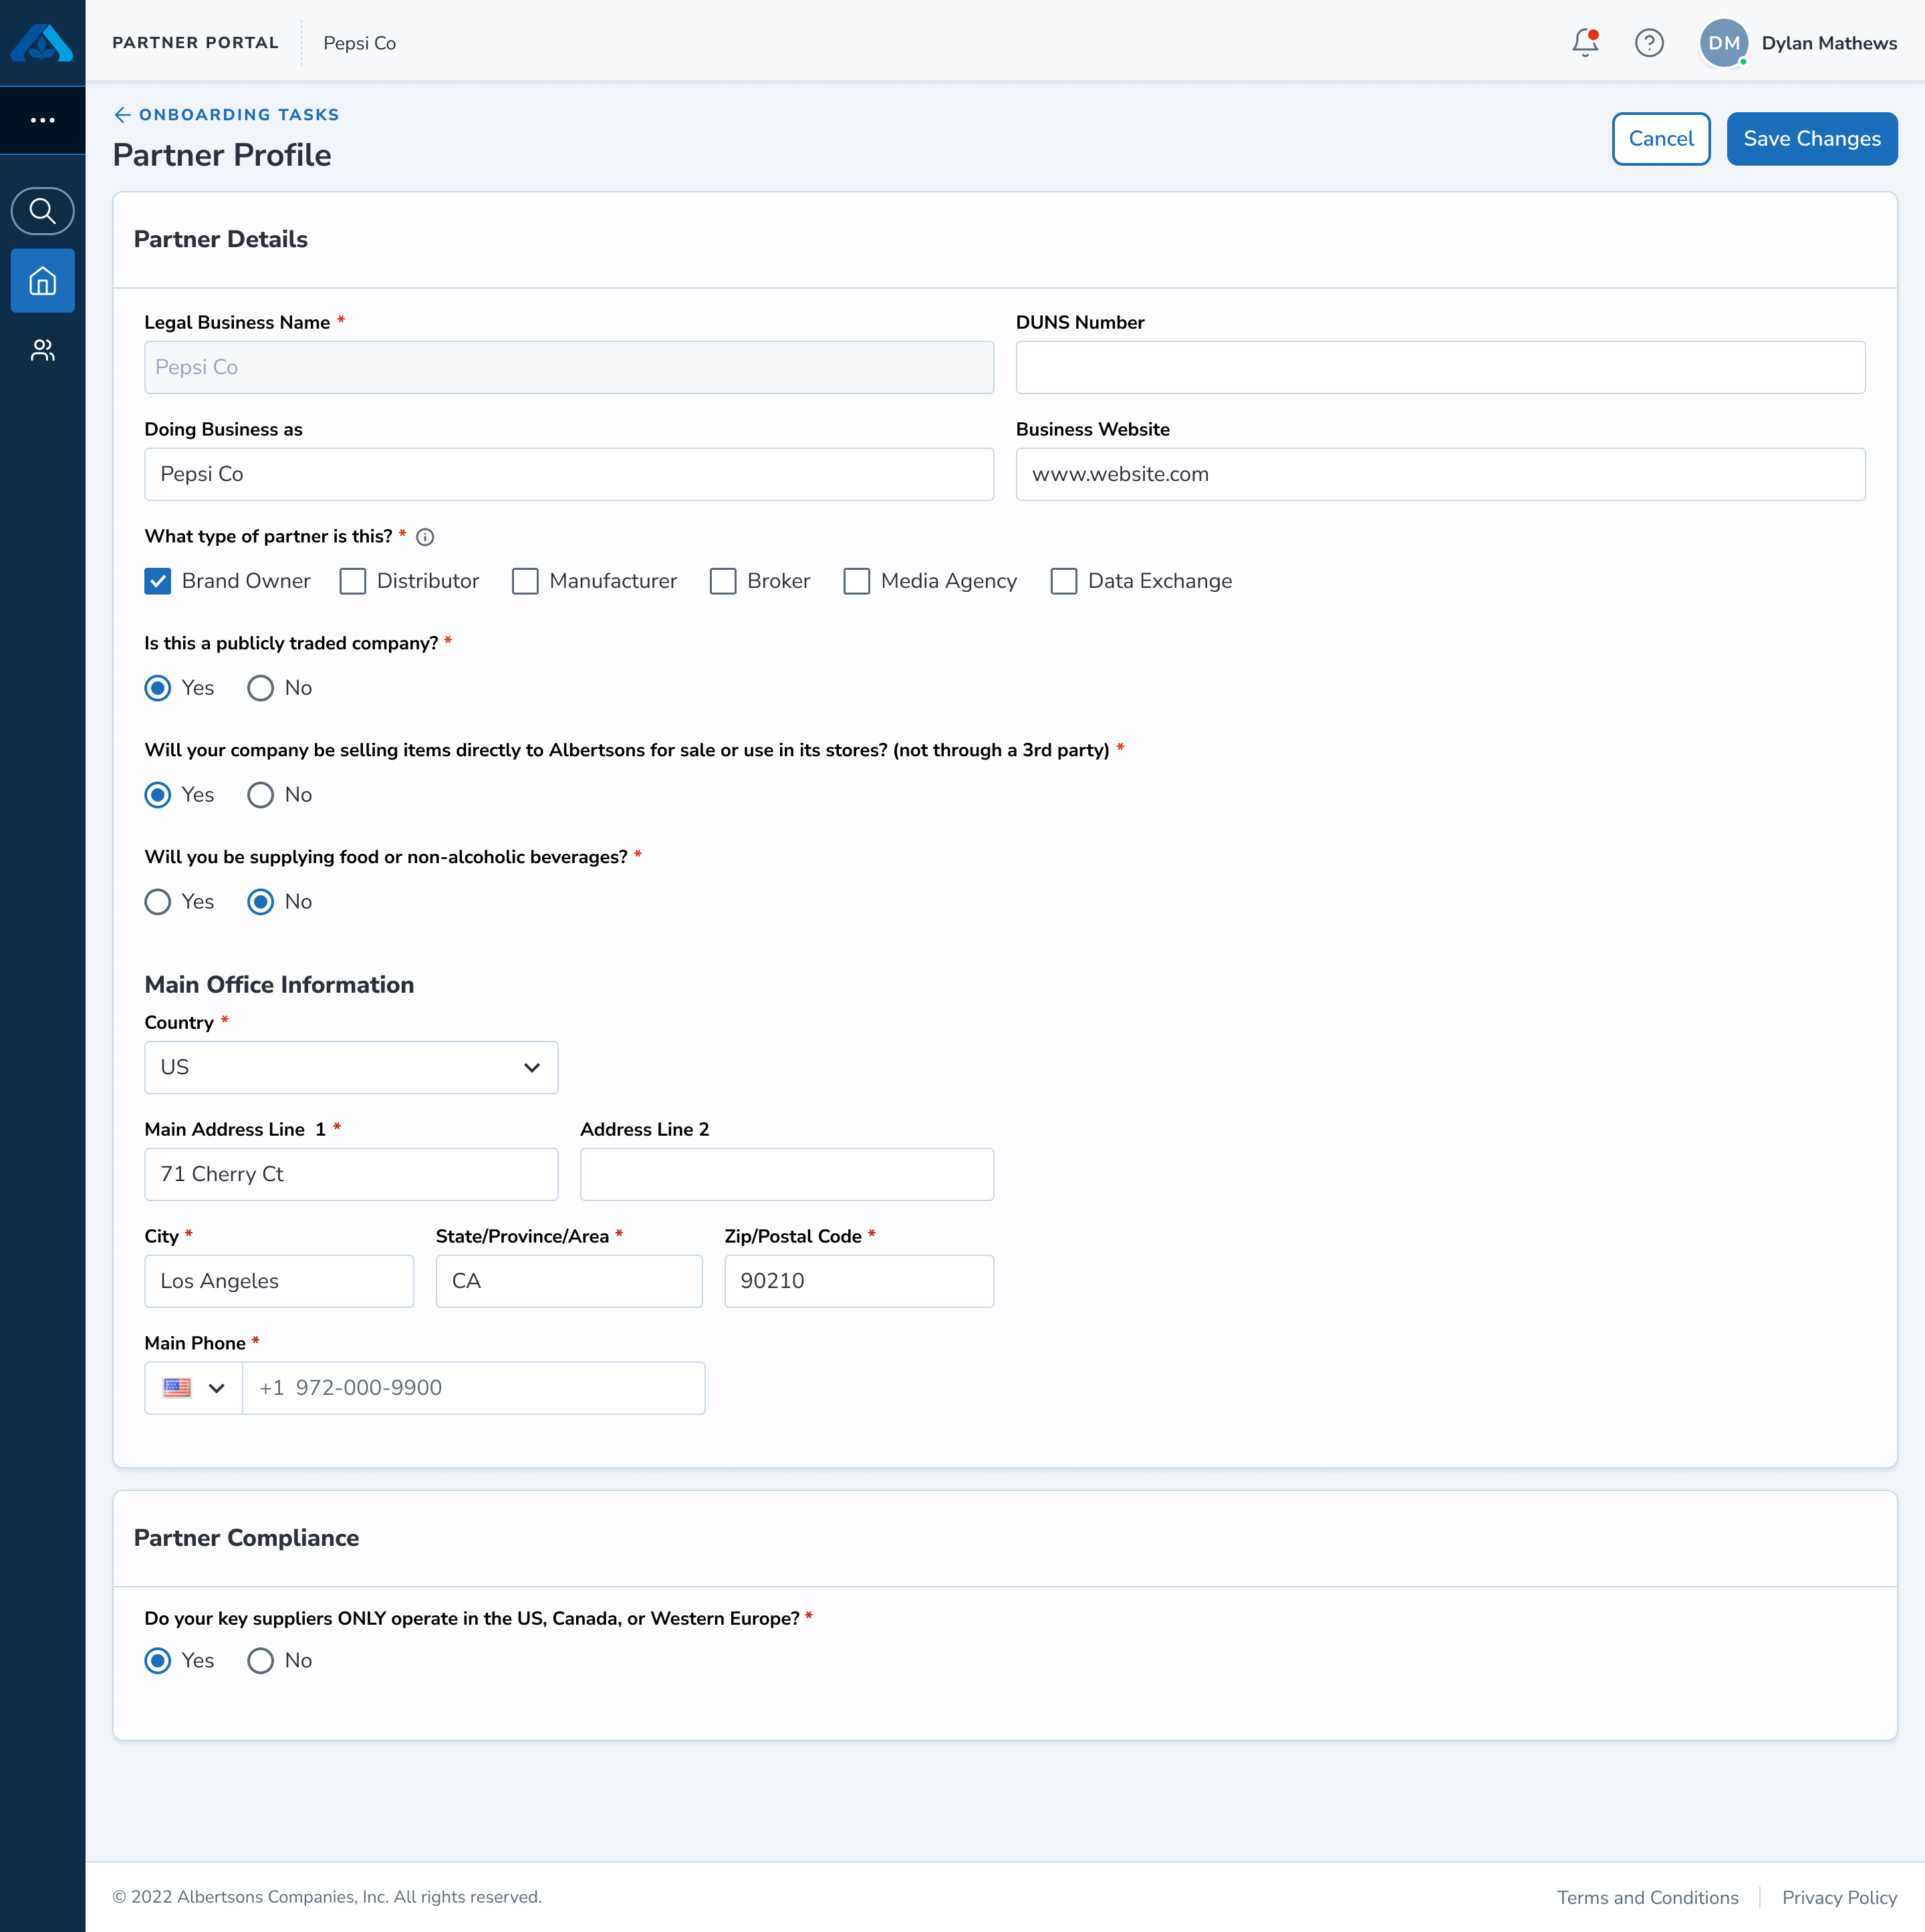
Task: Check the Distributor checkbox
Action: pyautogui.click(x=353, y=581)
